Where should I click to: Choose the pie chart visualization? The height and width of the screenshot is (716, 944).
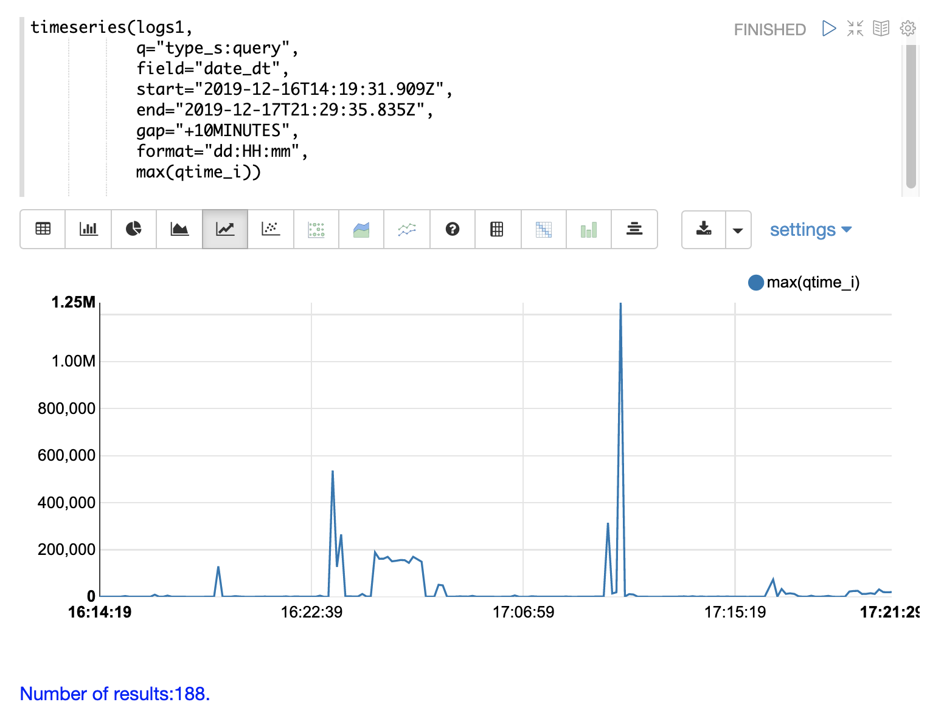pos(134,229)
